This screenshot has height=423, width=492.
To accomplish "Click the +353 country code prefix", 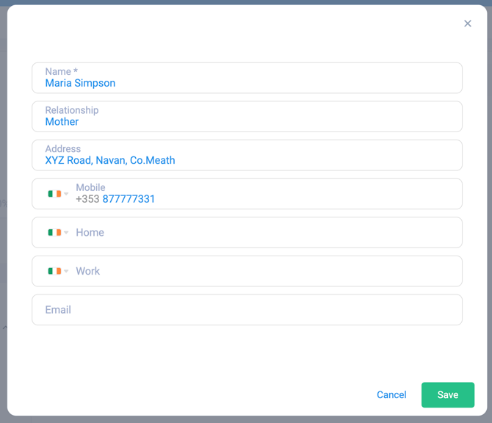I will point(87,199).
